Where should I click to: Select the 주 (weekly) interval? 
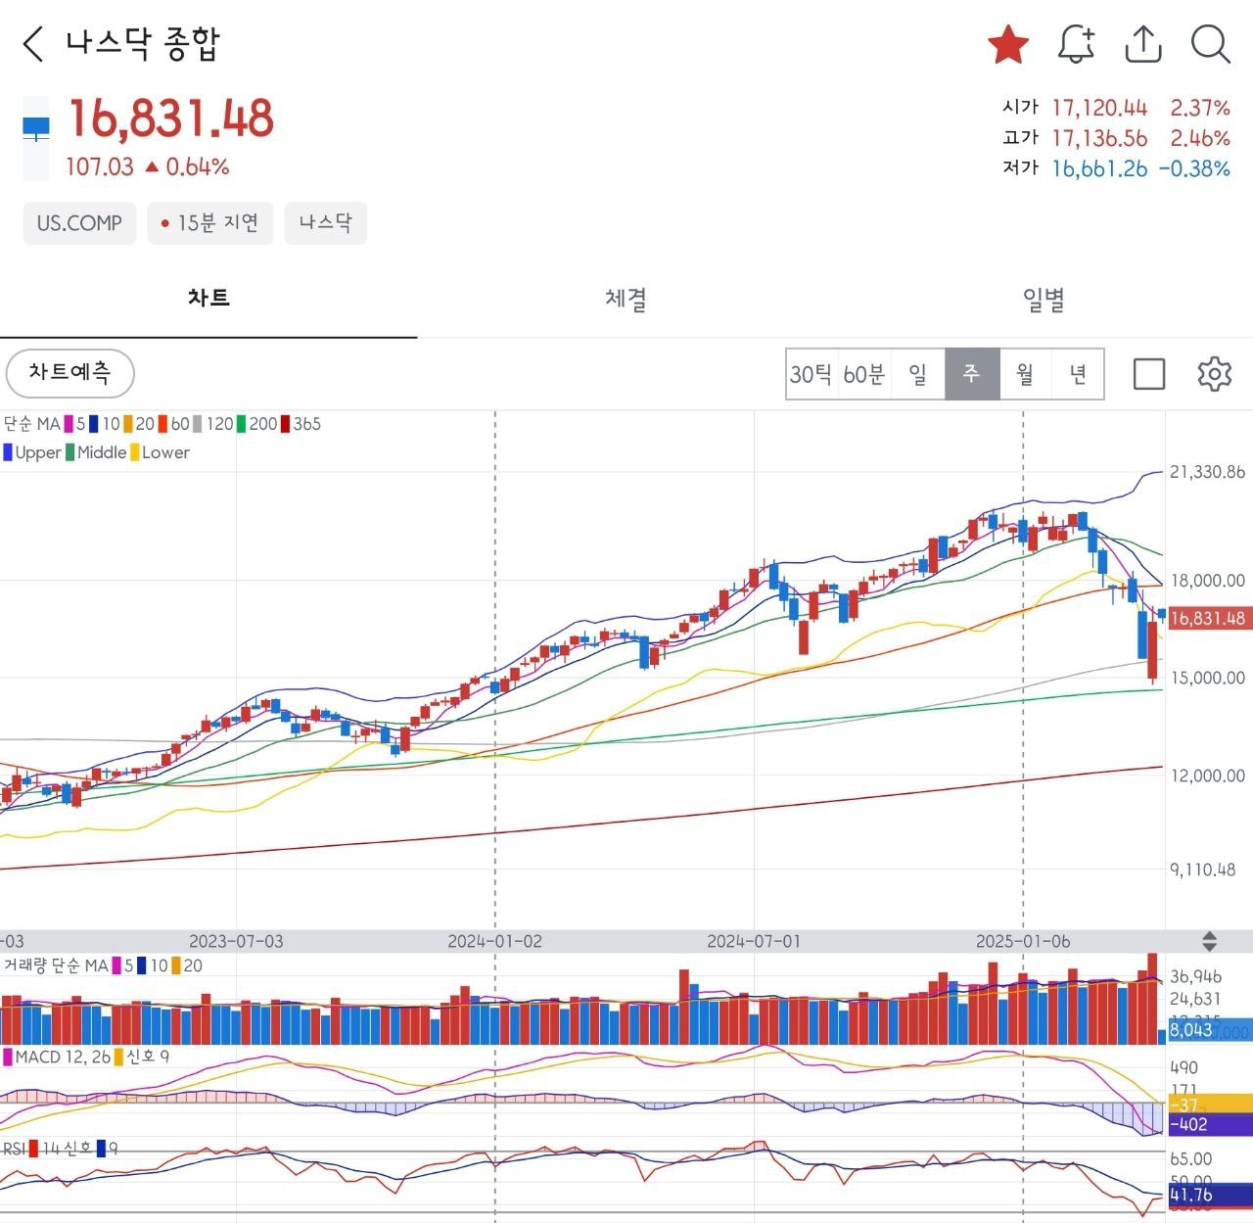coord(972,374)
